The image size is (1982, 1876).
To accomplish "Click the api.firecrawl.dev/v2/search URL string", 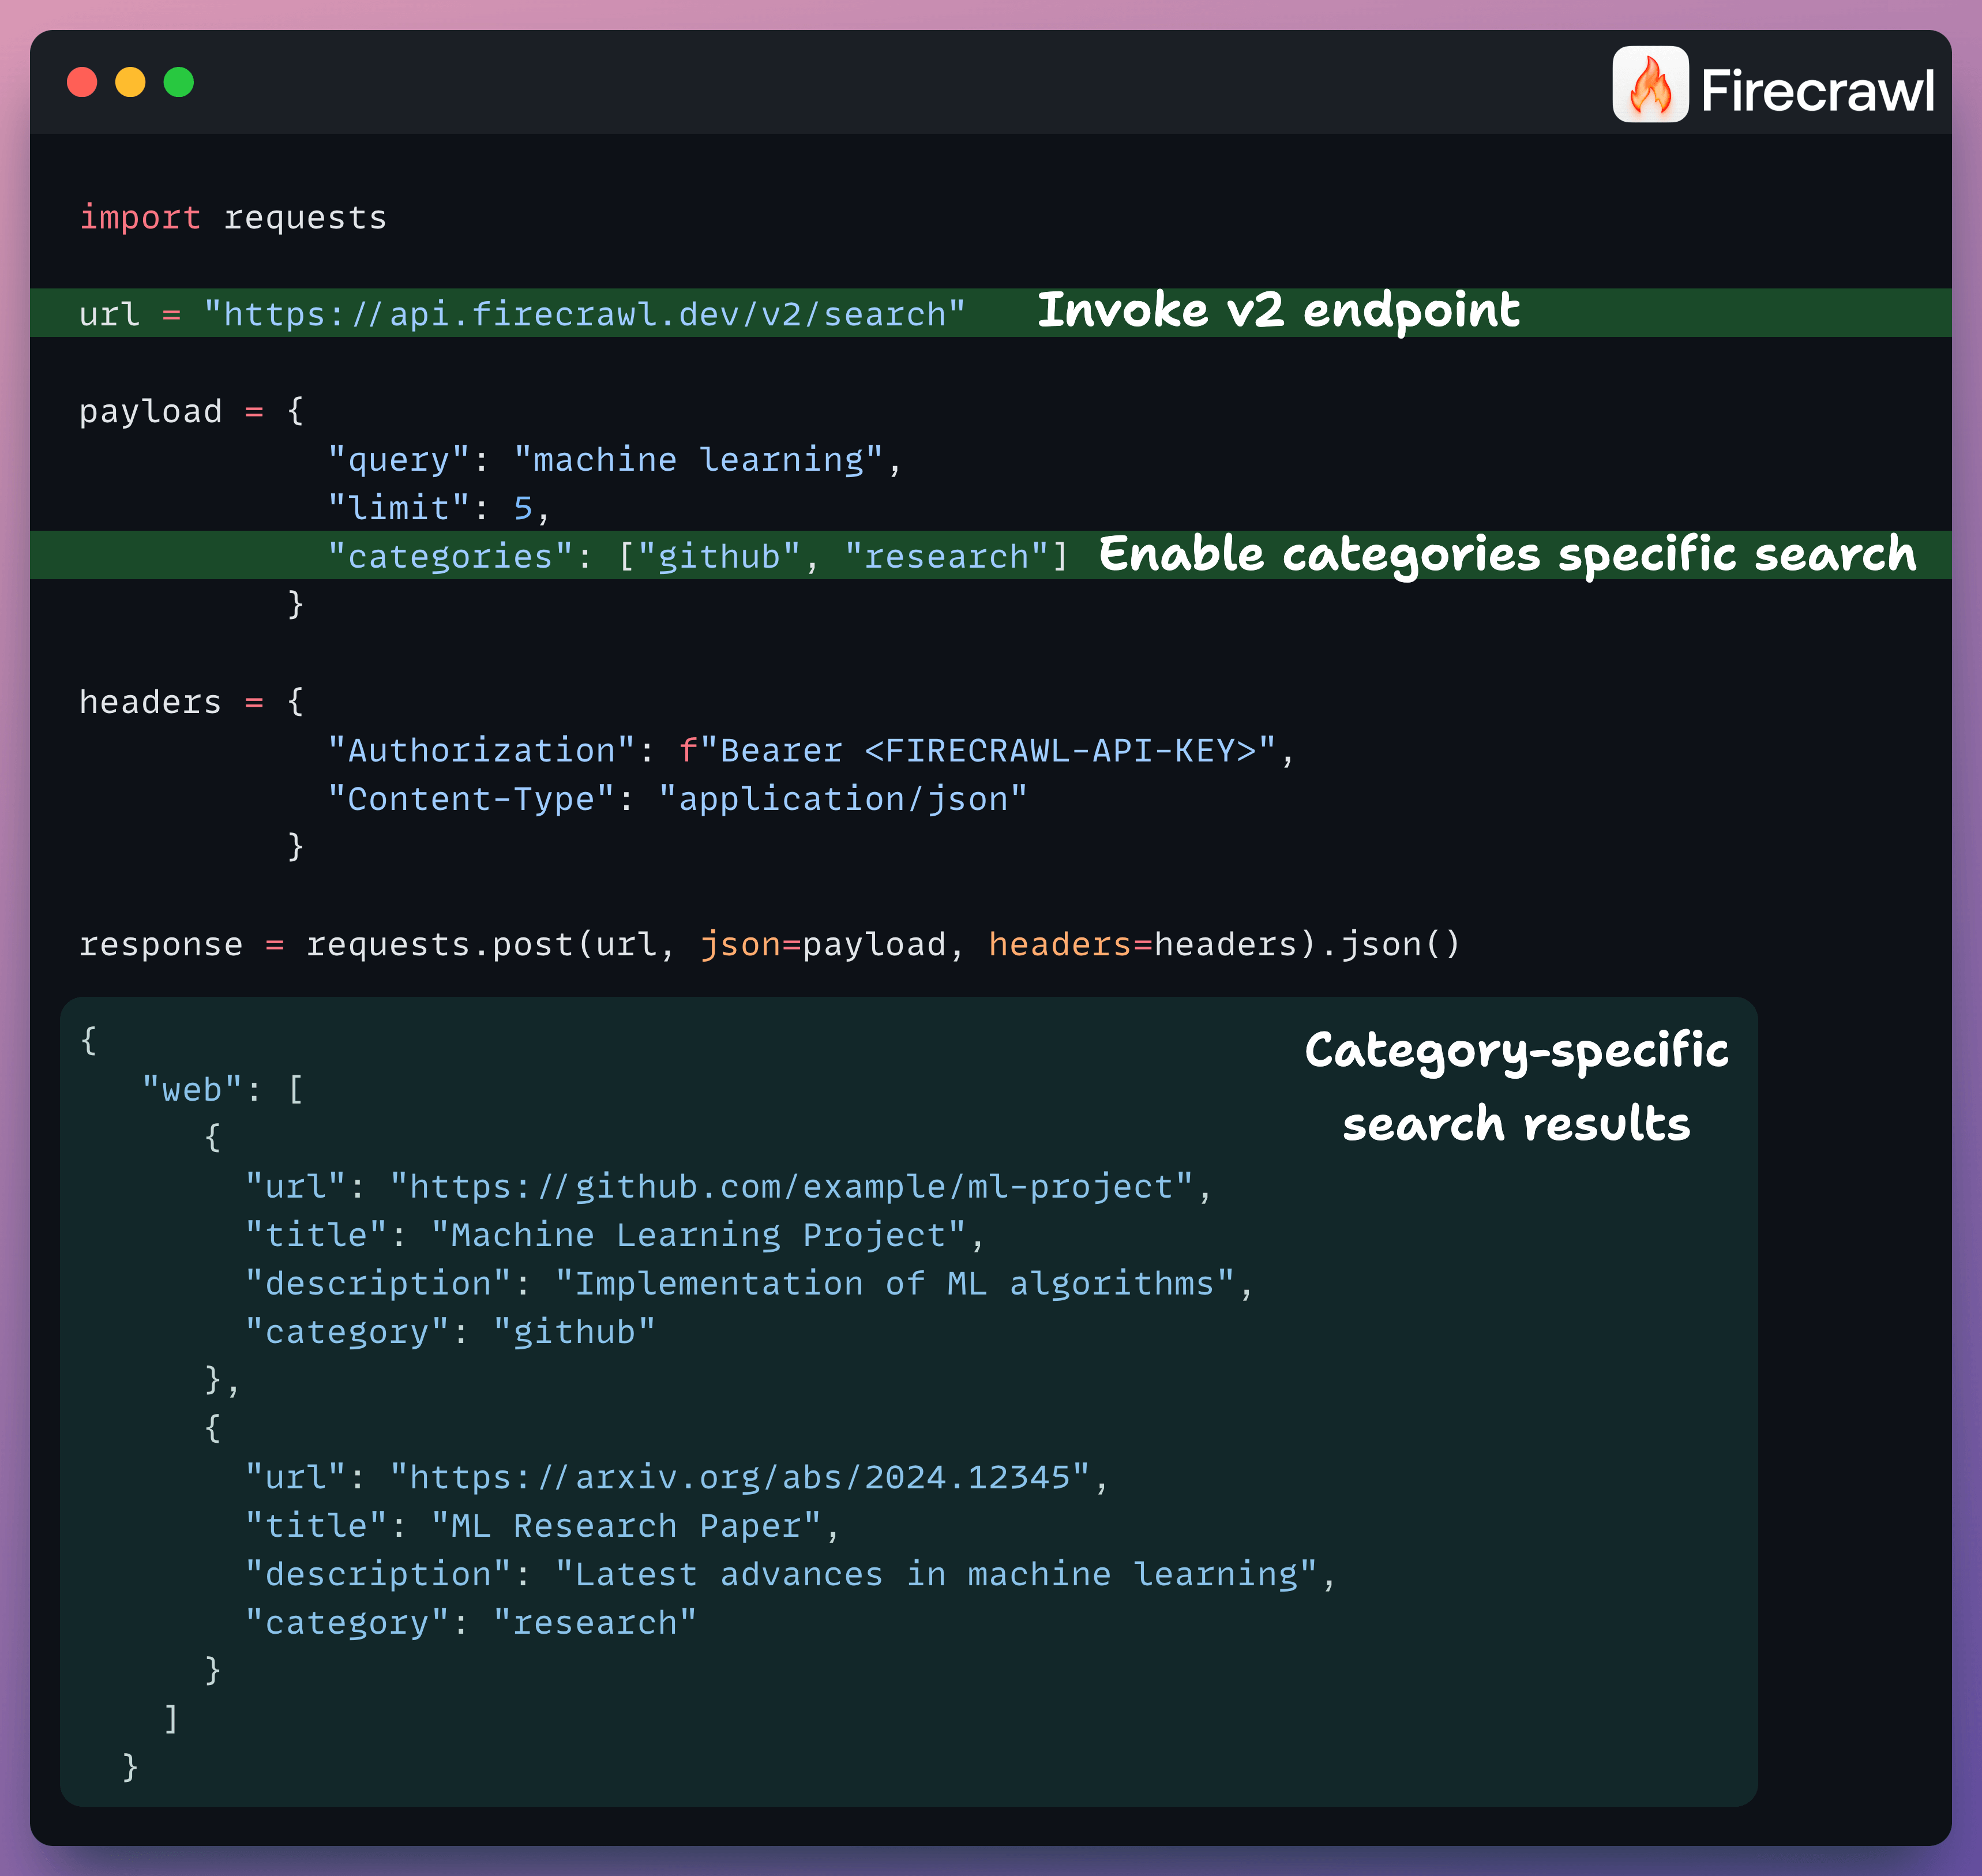I will (x=584, y=314).
